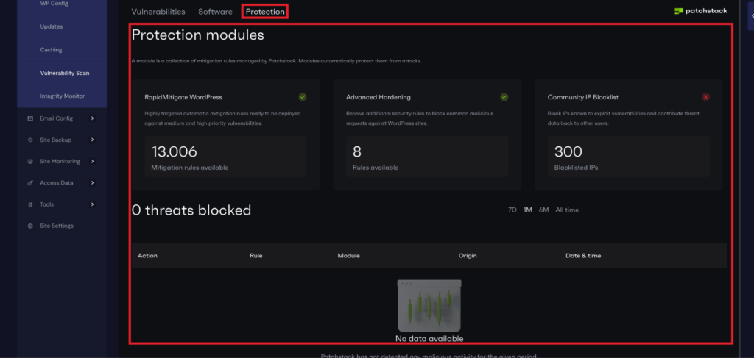Click the Rule column header

256,256
